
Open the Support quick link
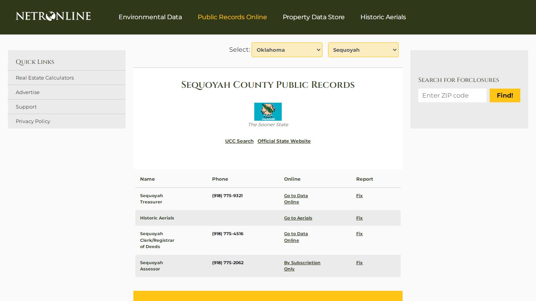[x=26, y=107]
